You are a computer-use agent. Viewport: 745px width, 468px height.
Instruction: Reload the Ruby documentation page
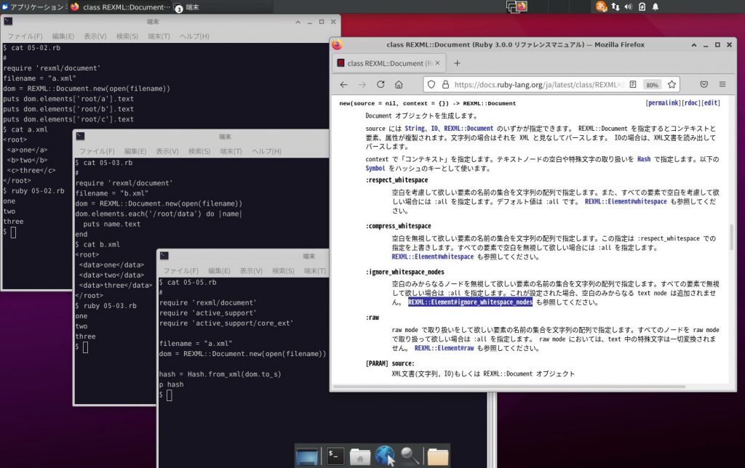381,84
